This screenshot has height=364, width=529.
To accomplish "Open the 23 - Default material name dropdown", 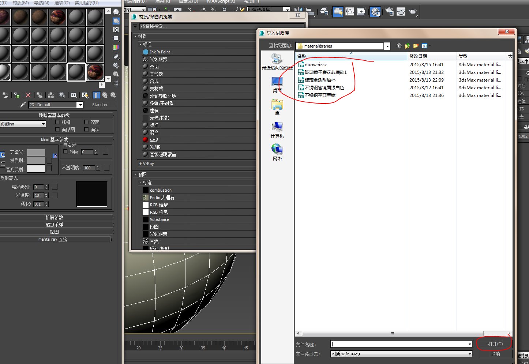I will 80,105.
